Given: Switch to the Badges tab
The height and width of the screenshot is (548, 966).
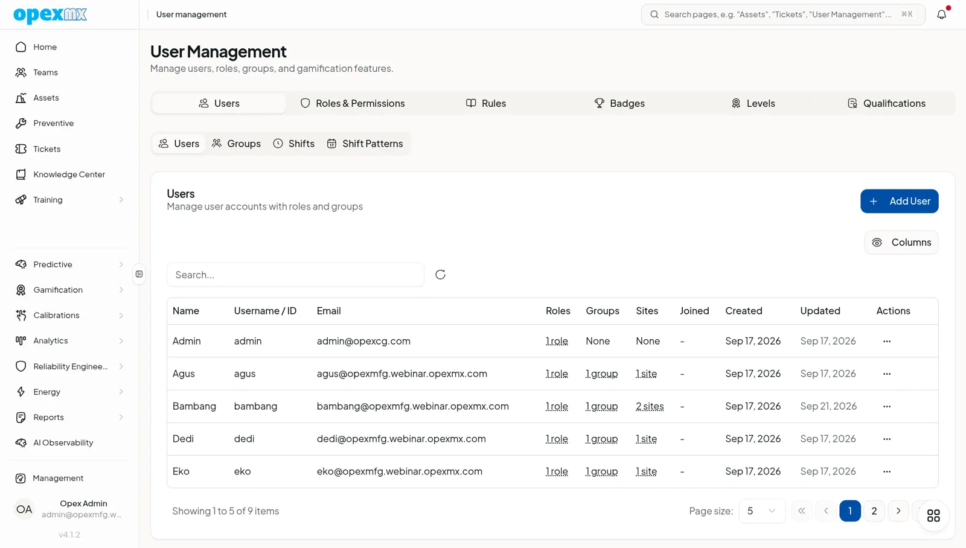Looking at the screenshot, I should pyautogui.click(x=619, y=103).
